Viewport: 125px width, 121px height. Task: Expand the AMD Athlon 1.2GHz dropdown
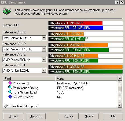[44, 70]
